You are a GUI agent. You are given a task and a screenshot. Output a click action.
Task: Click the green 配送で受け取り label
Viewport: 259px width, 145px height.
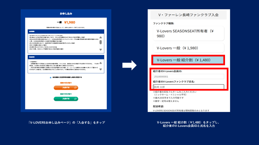pyautogui.click(x=66, y=94)
